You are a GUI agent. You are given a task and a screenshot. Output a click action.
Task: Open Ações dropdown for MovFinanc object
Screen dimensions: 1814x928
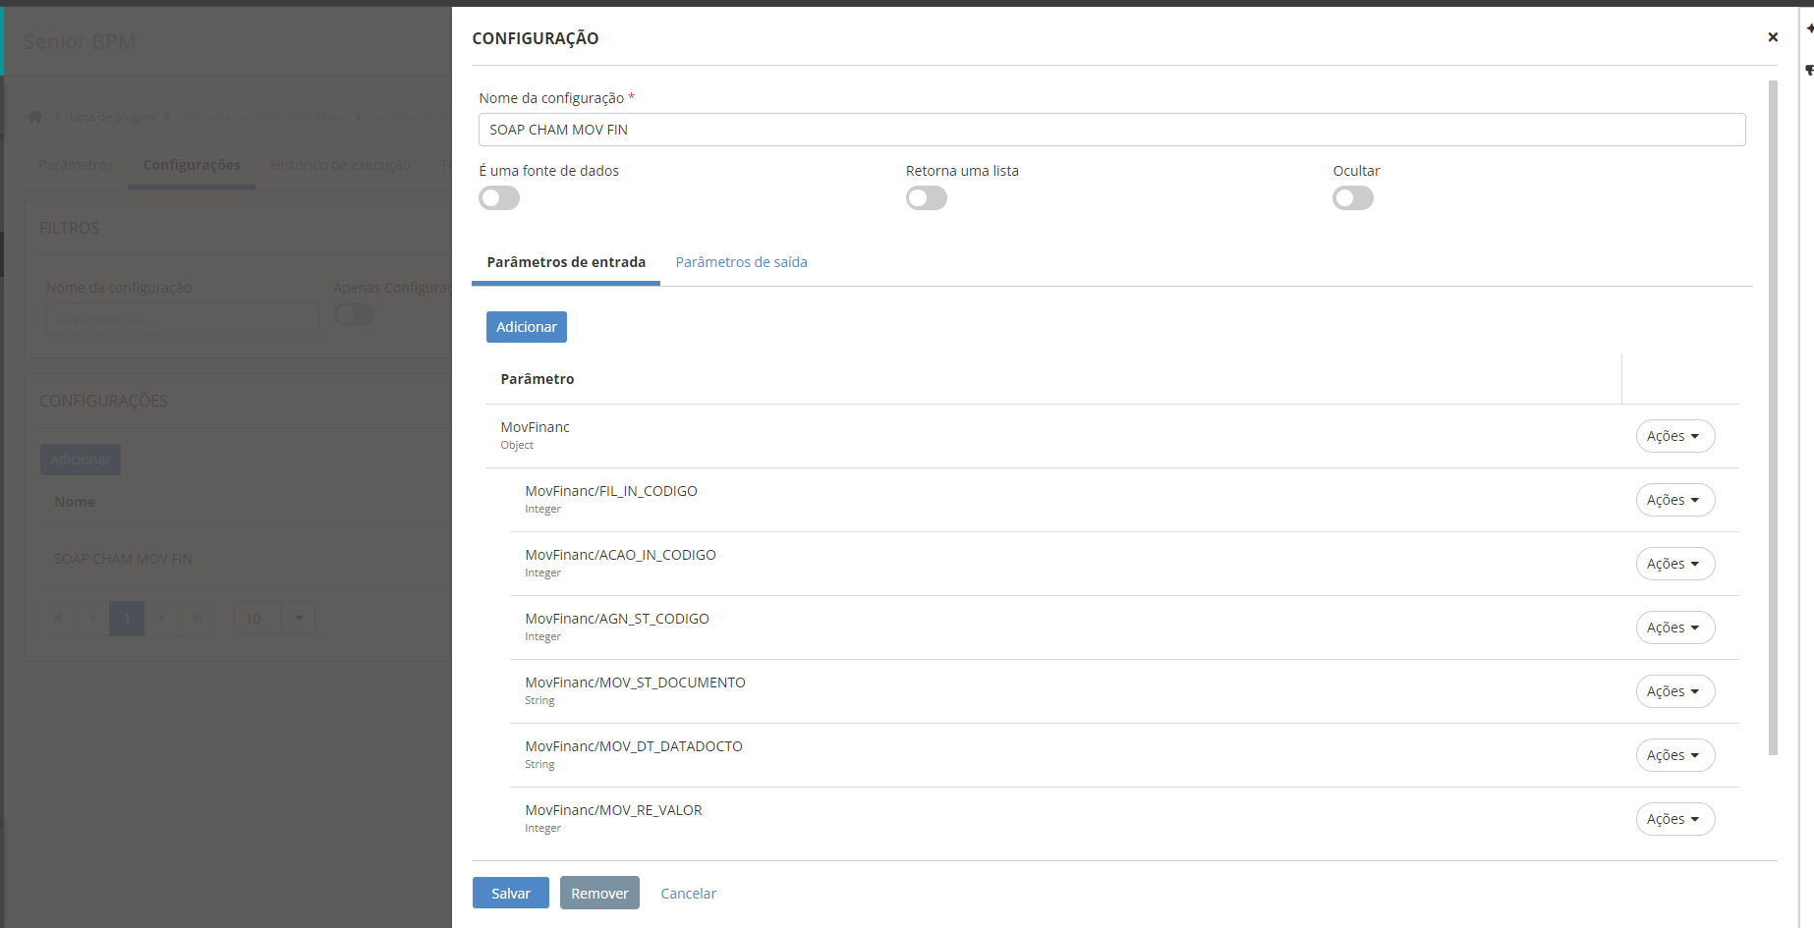coord(1674,436)
